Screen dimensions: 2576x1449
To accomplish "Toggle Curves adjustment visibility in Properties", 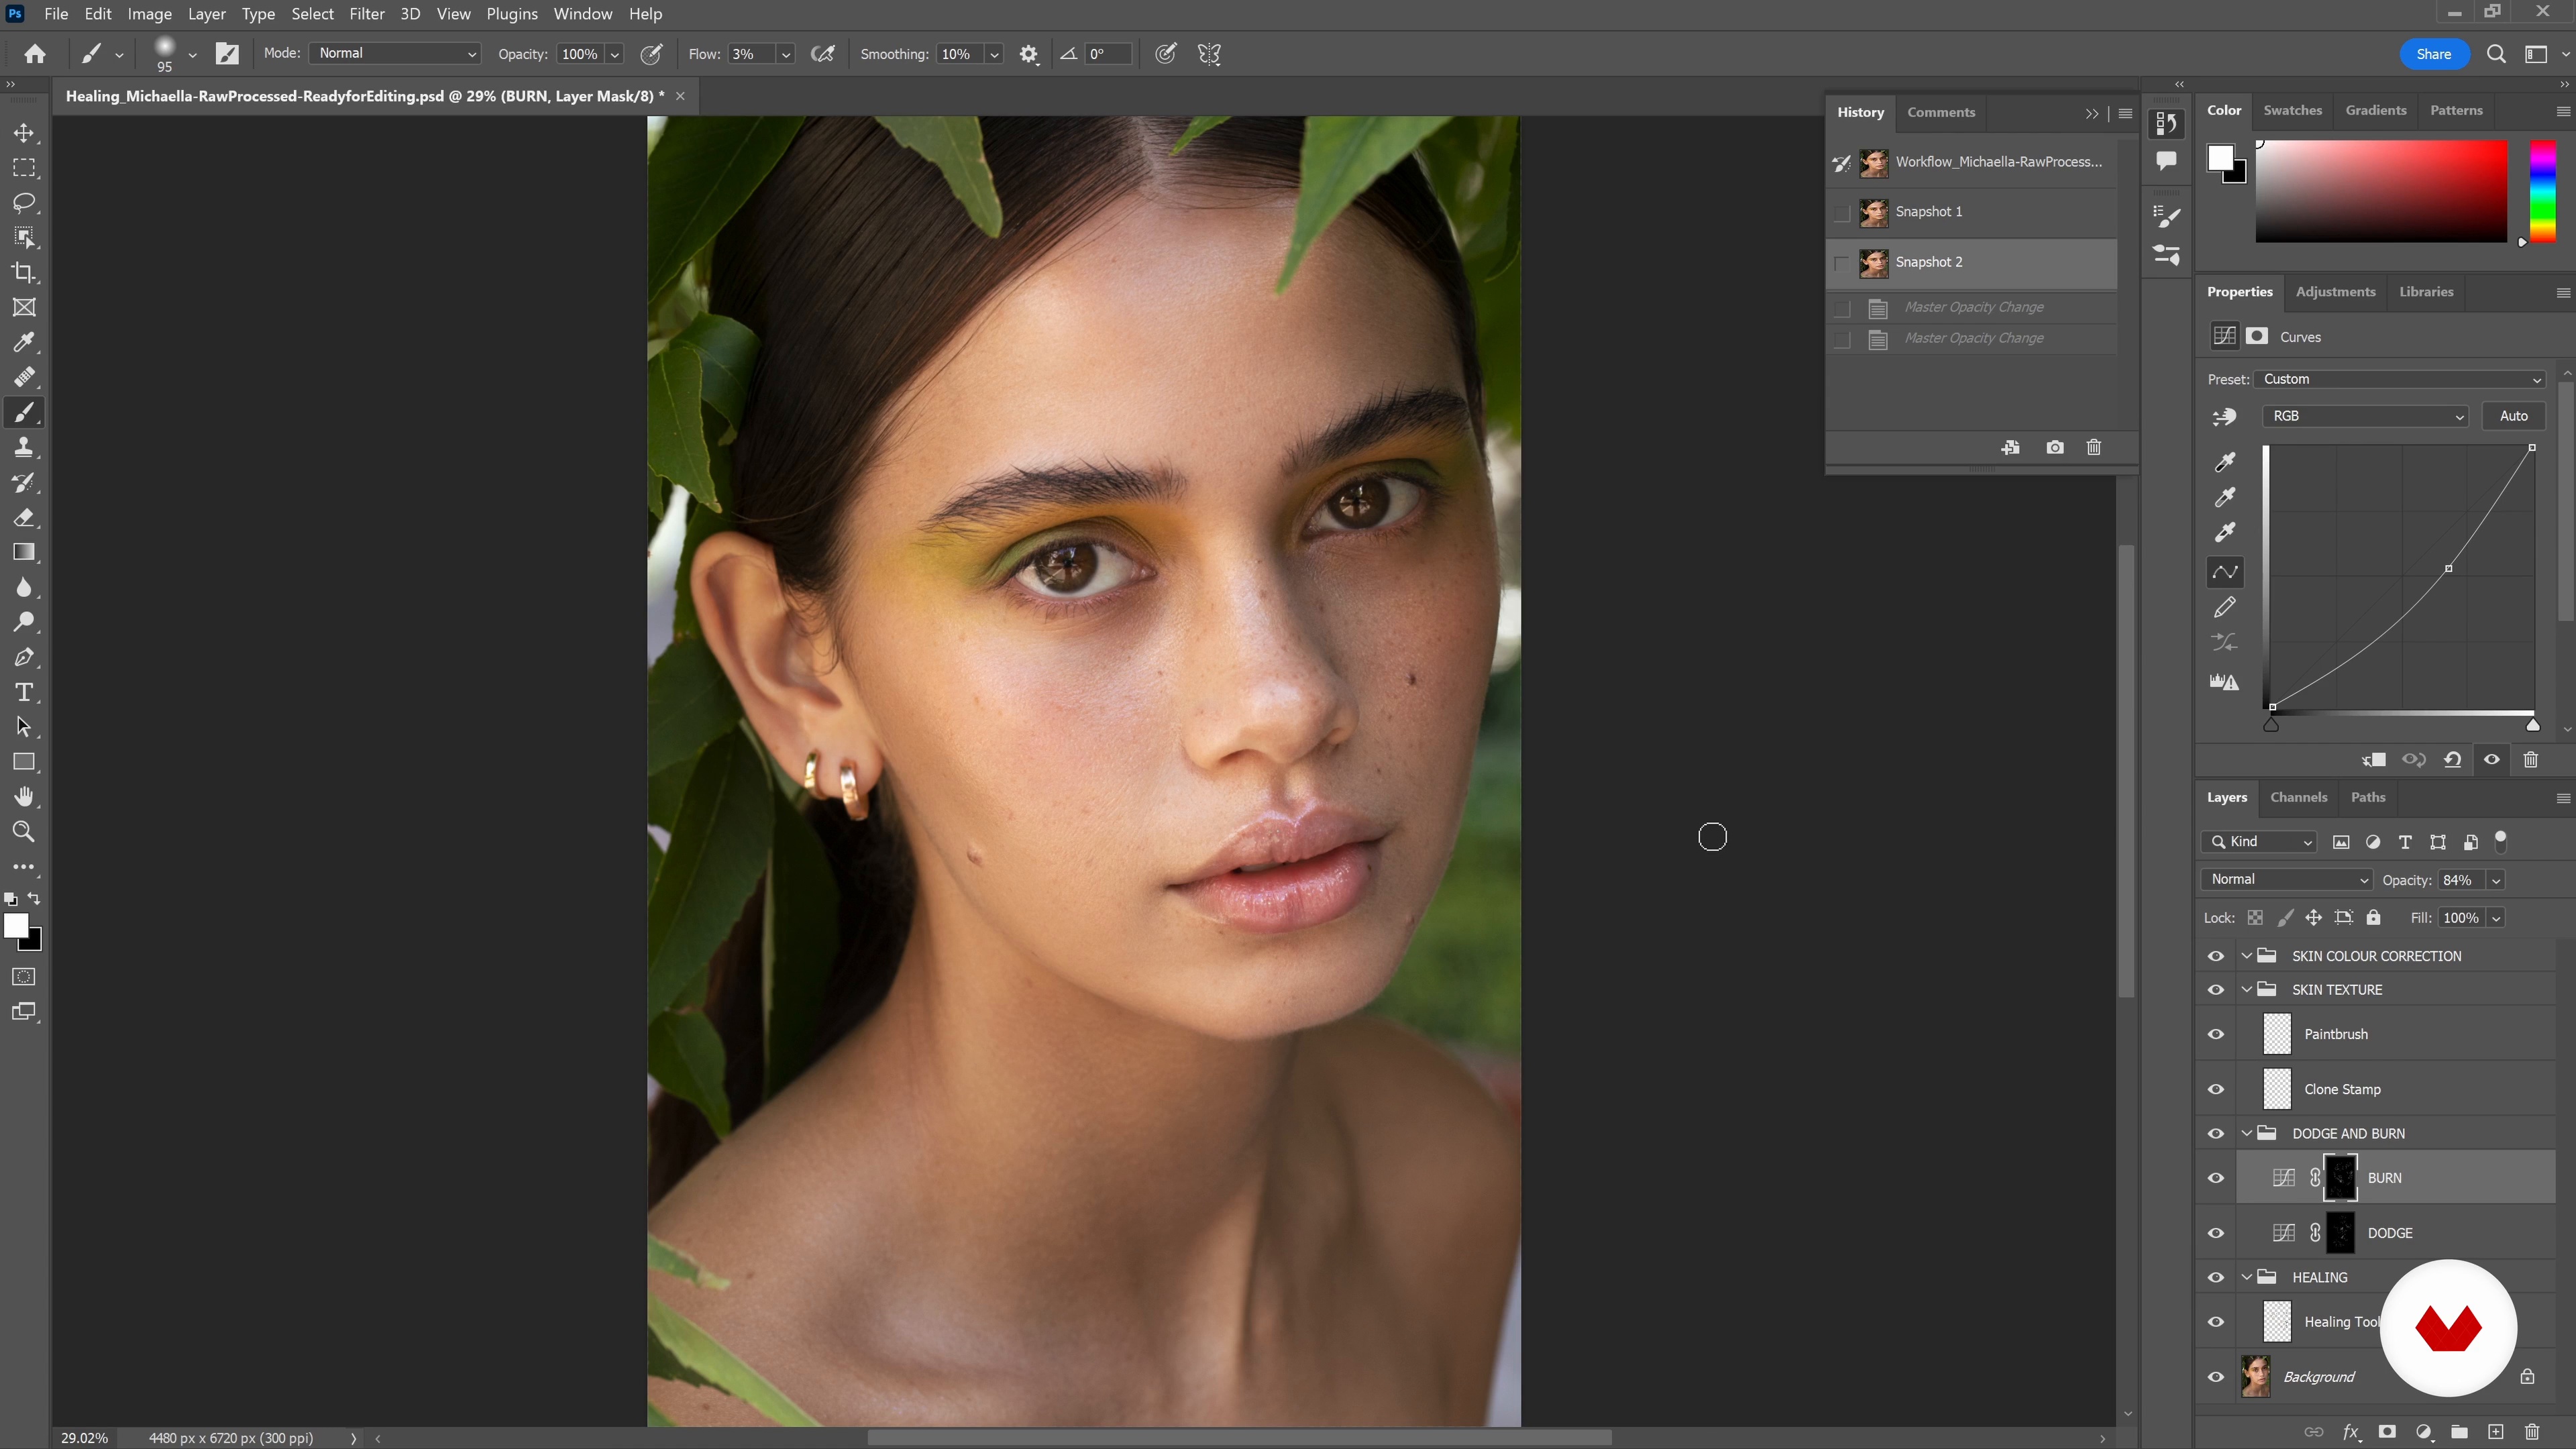I will [2491, 760].
